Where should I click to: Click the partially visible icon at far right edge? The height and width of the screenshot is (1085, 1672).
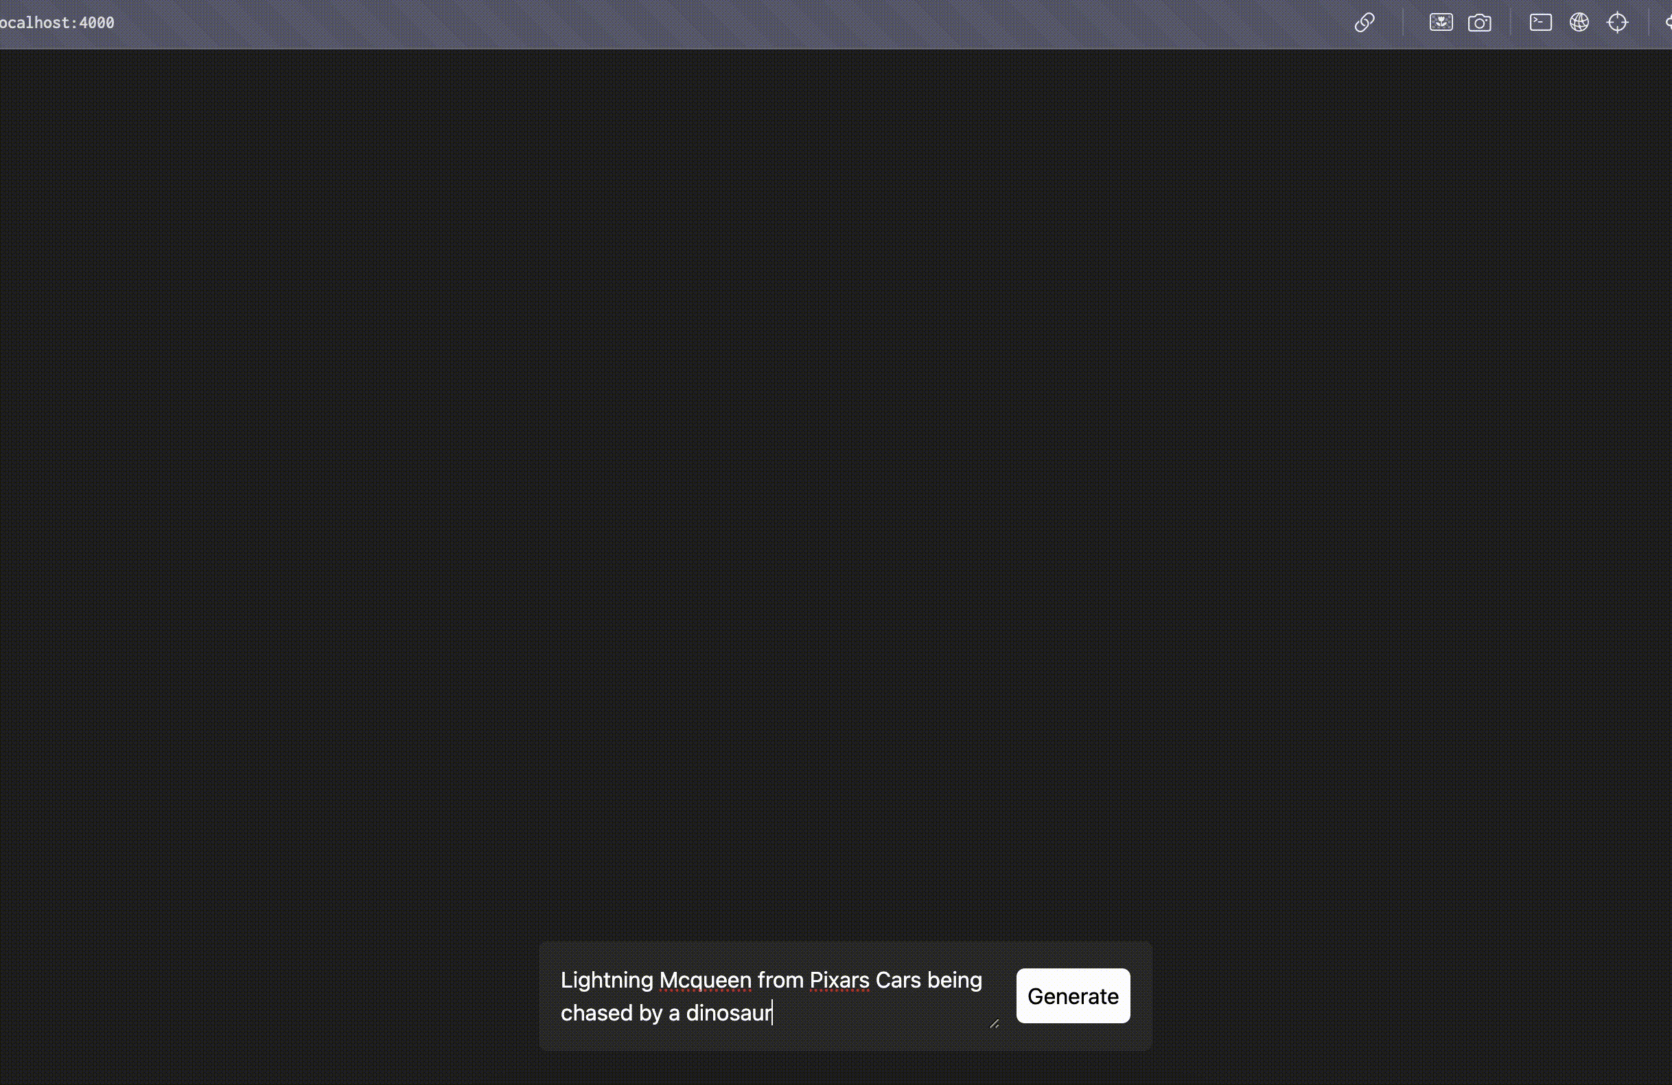tap(1668, 23)
